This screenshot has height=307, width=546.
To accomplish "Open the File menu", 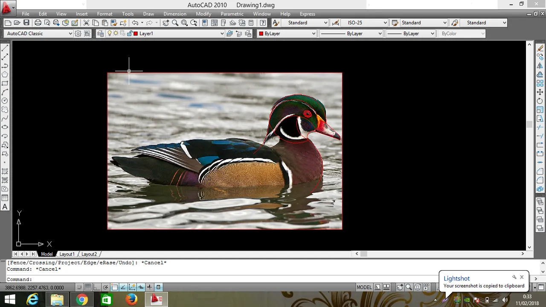I will [26, 14].
